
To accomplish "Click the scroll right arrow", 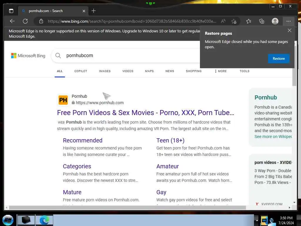I will pos(290,207).
